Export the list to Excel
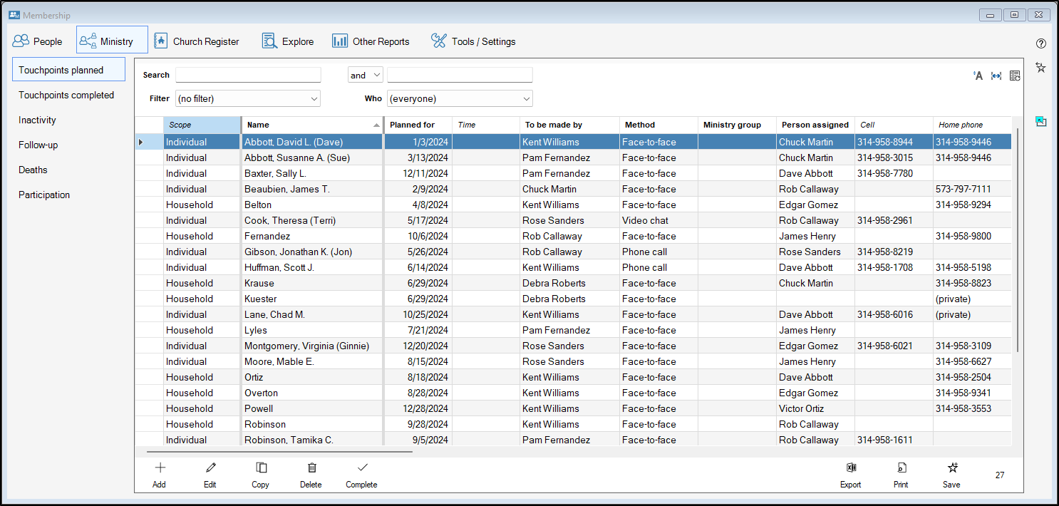Screen dimensions: 1059x506 pos(850,468)
